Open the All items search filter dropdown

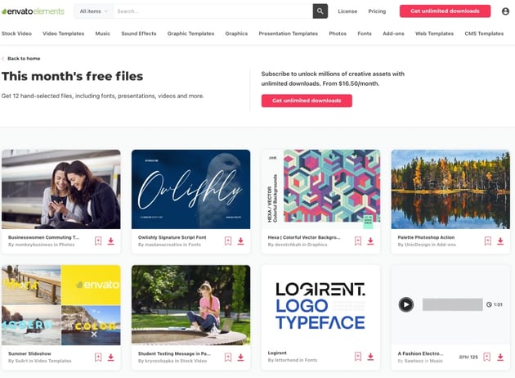click(94, 11)
